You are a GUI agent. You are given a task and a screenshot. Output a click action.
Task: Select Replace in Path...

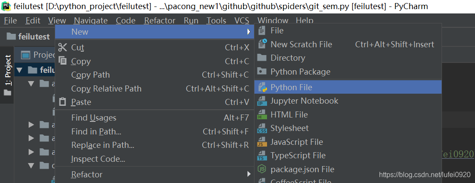[155, 145]
